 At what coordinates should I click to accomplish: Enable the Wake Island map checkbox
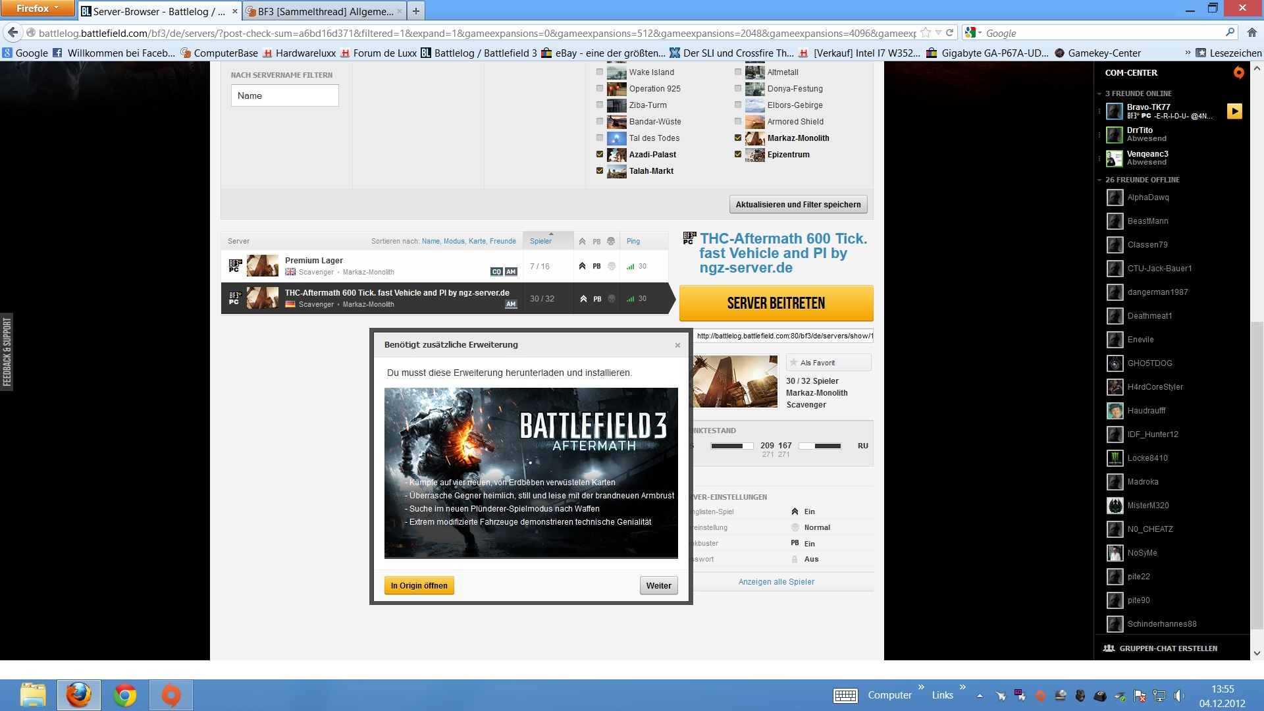coord(600,72)
